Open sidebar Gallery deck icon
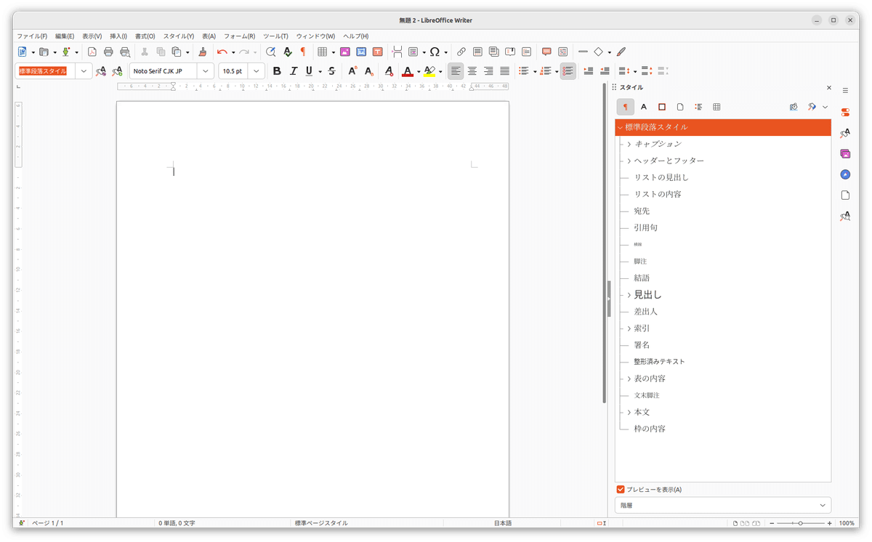Screen dimensions: 872x542 [x=845, y=154]
